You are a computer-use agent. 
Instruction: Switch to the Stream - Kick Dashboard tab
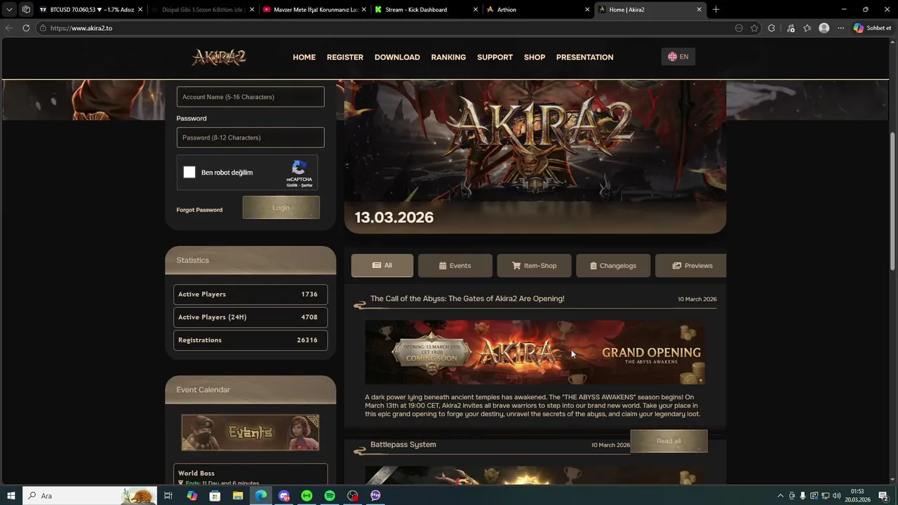click(425, 10)
